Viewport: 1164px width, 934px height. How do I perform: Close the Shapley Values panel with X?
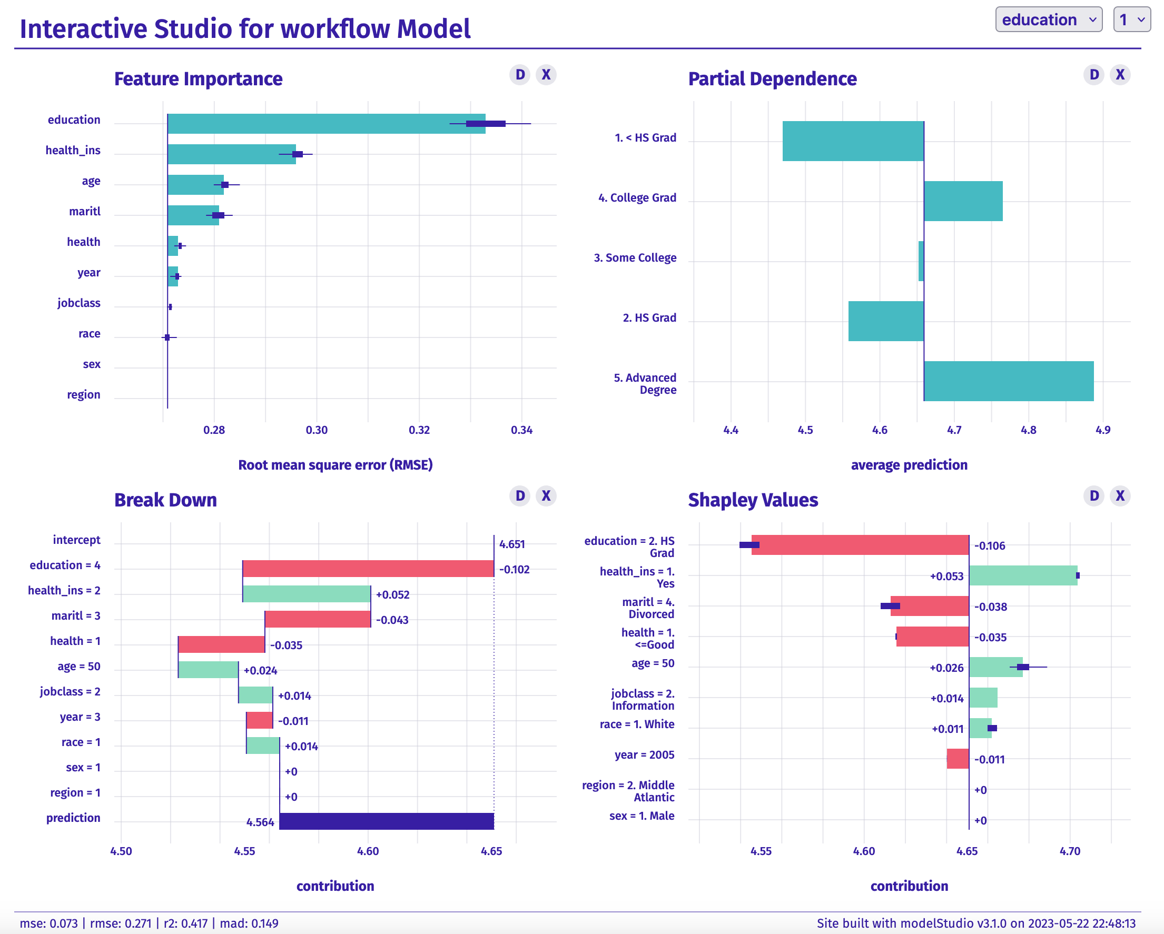(1120, 495)
